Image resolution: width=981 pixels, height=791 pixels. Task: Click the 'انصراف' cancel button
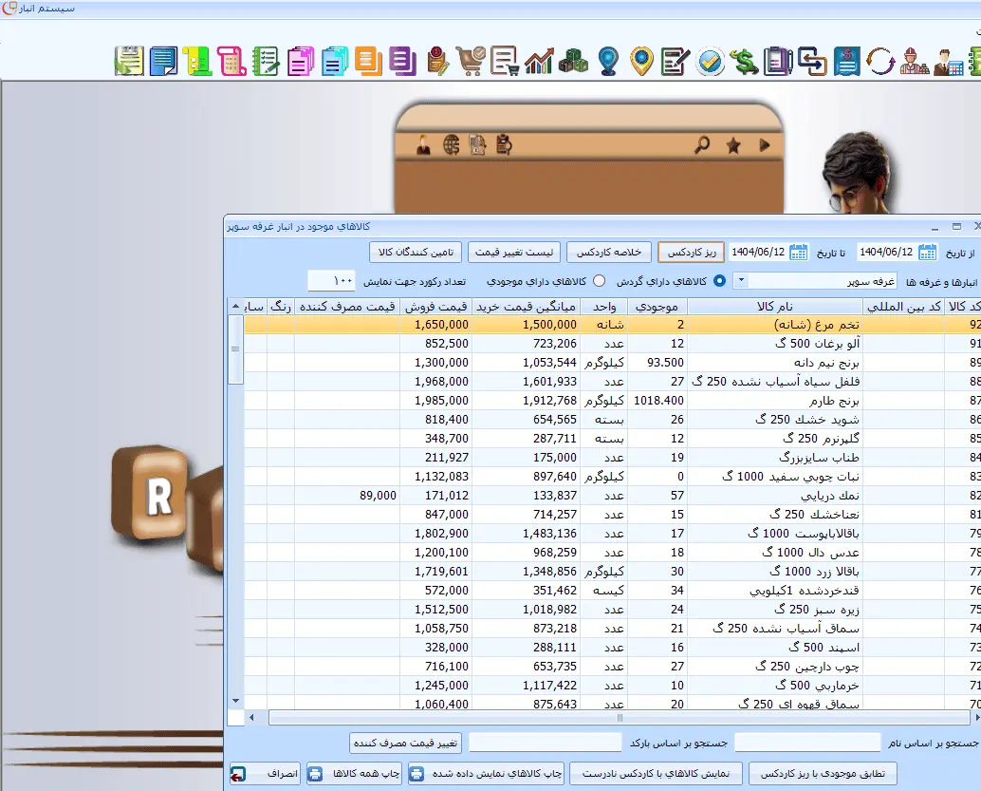click(265, 774)
